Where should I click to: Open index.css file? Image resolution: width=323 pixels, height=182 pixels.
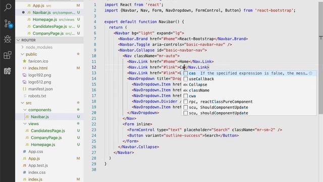pos(49,172)
